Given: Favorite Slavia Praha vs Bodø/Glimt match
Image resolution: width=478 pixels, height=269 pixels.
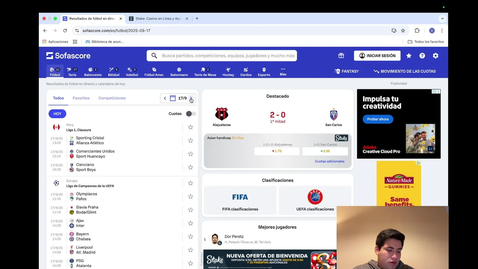Looking at the screenshot, I should coord(190,210).
